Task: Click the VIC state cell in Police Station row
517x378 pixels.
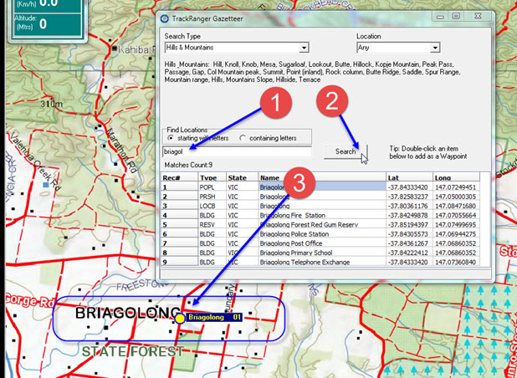Action: pos(243,234)
